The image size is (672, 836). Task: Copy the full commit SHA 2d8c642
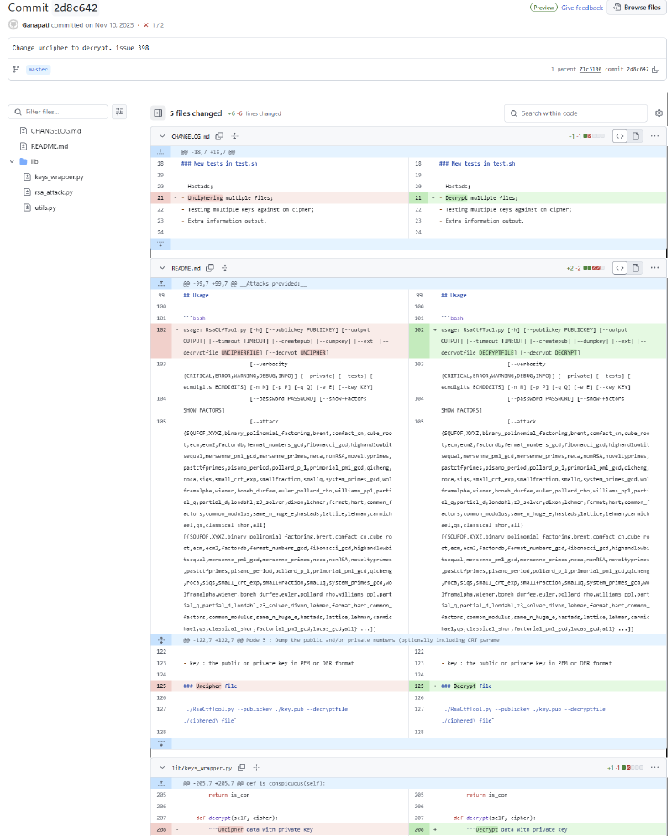click(x=656, y=69)
